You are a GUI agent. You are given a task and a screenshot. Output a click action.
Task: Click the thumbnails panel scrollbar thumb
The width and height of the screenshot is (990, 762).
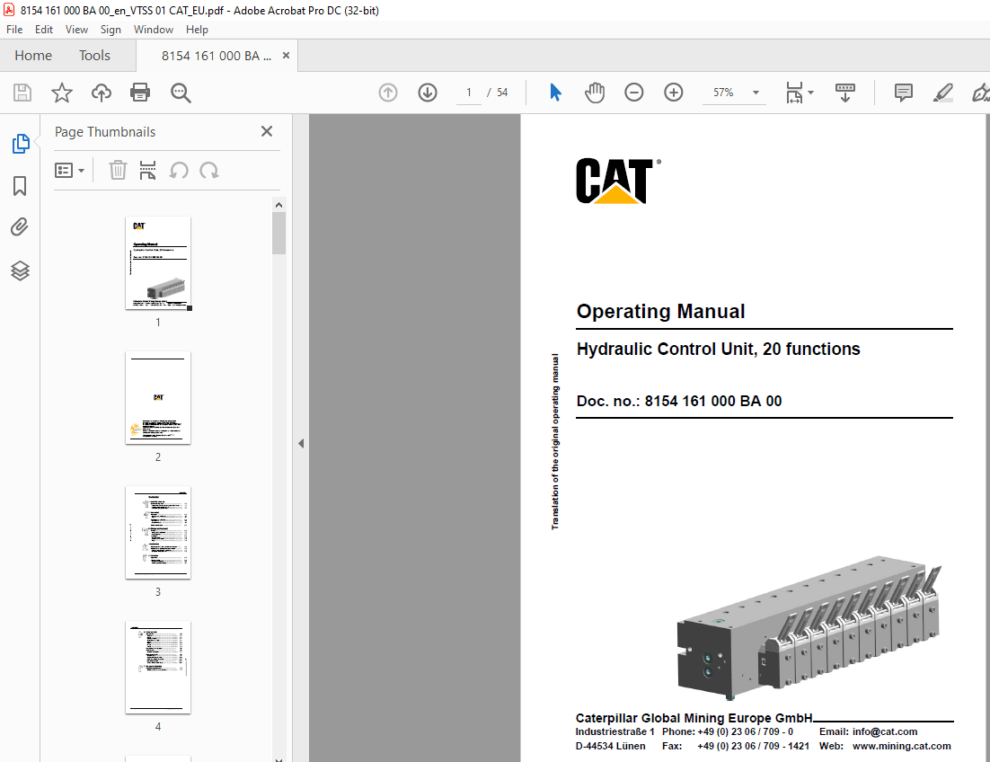(278, 233)
